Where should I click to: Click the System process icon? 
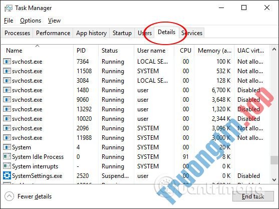(x=7, y=147)
